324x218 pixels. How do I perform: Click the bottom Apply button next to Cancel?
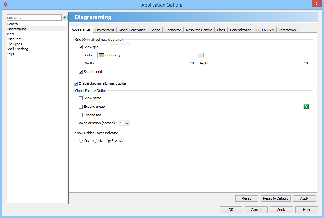pos(281,210)
